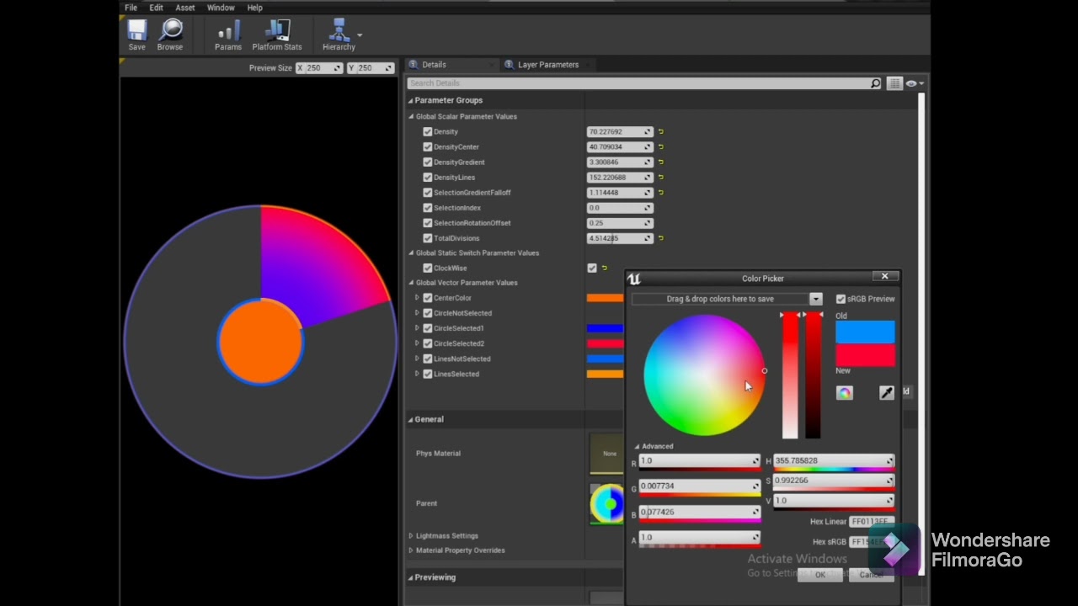Toggle the SelectionIndex override checkbox

click(428, 207)
